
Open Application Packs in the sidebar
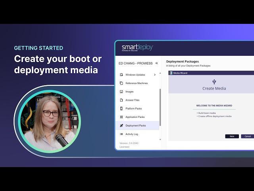(x=137, y=117)
